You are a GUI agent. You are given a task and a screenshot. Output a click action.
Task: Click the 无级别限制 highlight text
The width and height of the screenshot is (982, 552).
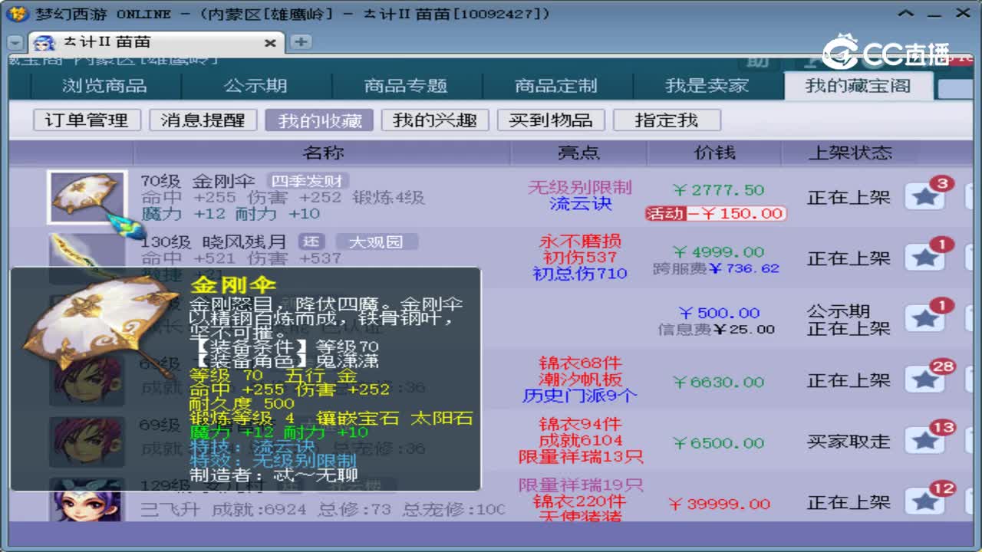pos(580,187)
